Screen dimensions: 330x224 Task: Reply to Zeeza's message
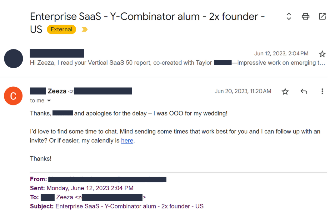pyautogui.click(x=303, y=91)
